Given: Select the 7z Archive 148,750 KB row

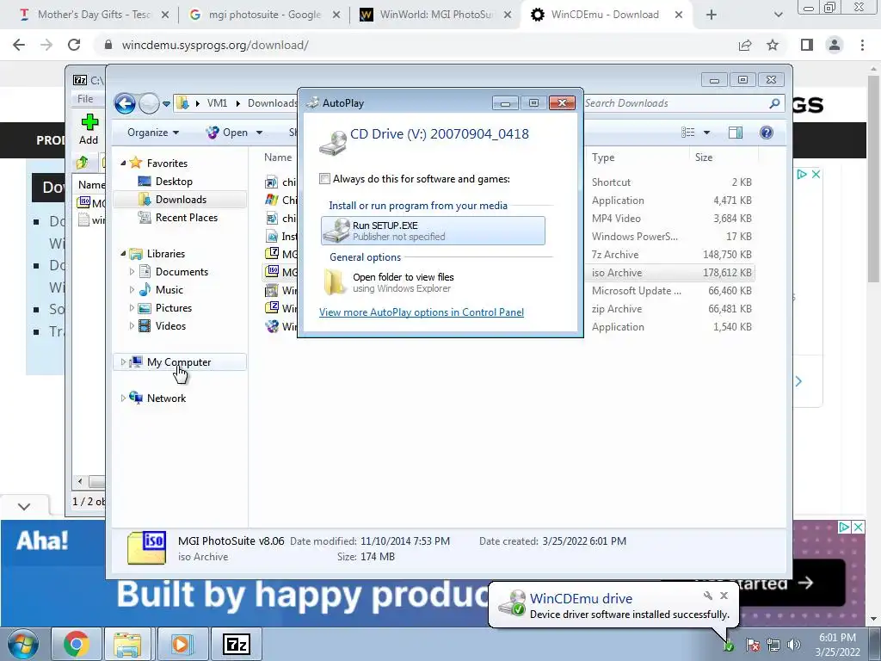Looking at the screenshot, I should tap(508, 255).
